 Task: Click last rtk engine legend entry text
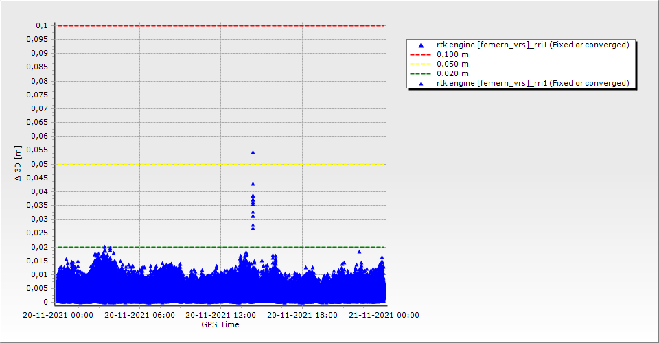[533, 83]
